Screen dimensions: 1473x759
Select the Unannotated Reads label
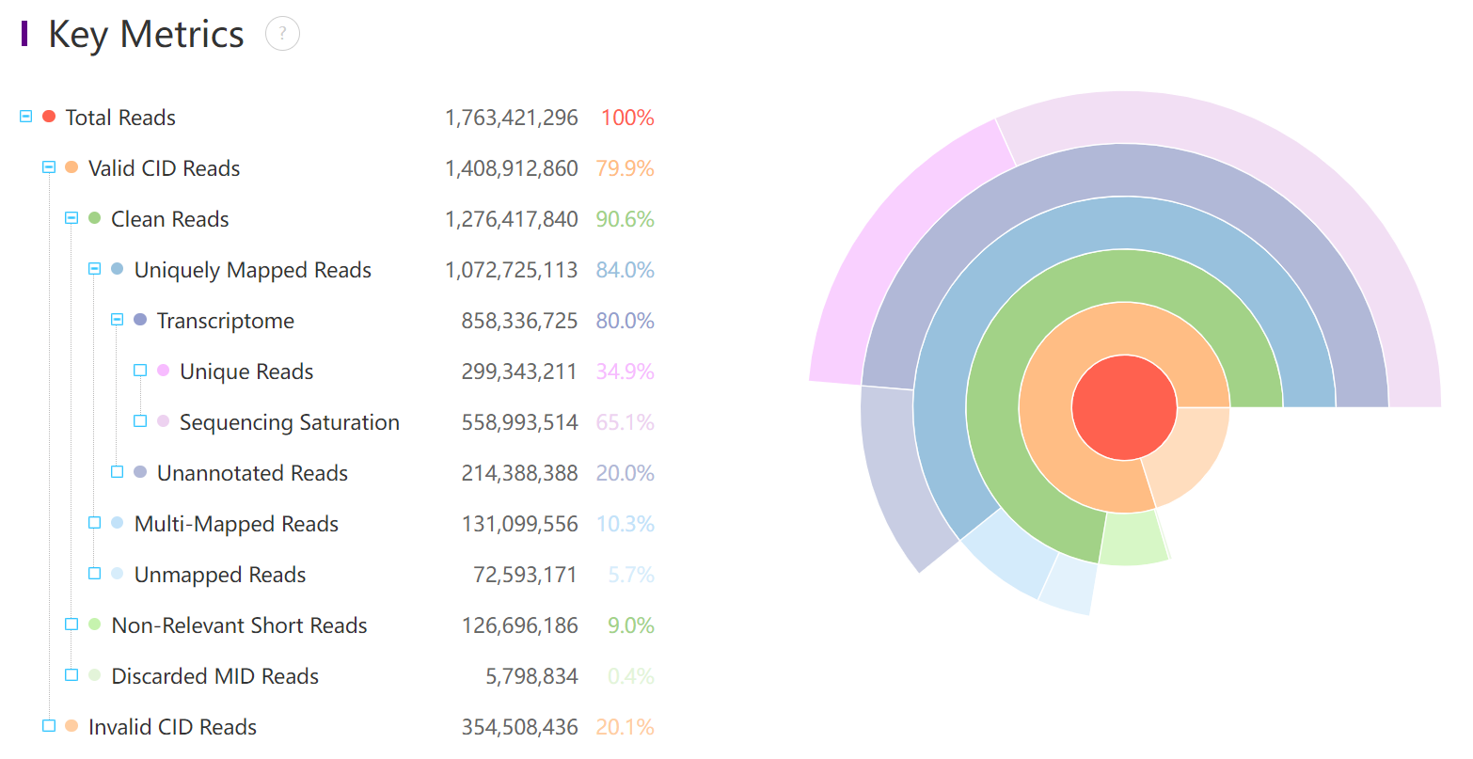pos(252,473)
